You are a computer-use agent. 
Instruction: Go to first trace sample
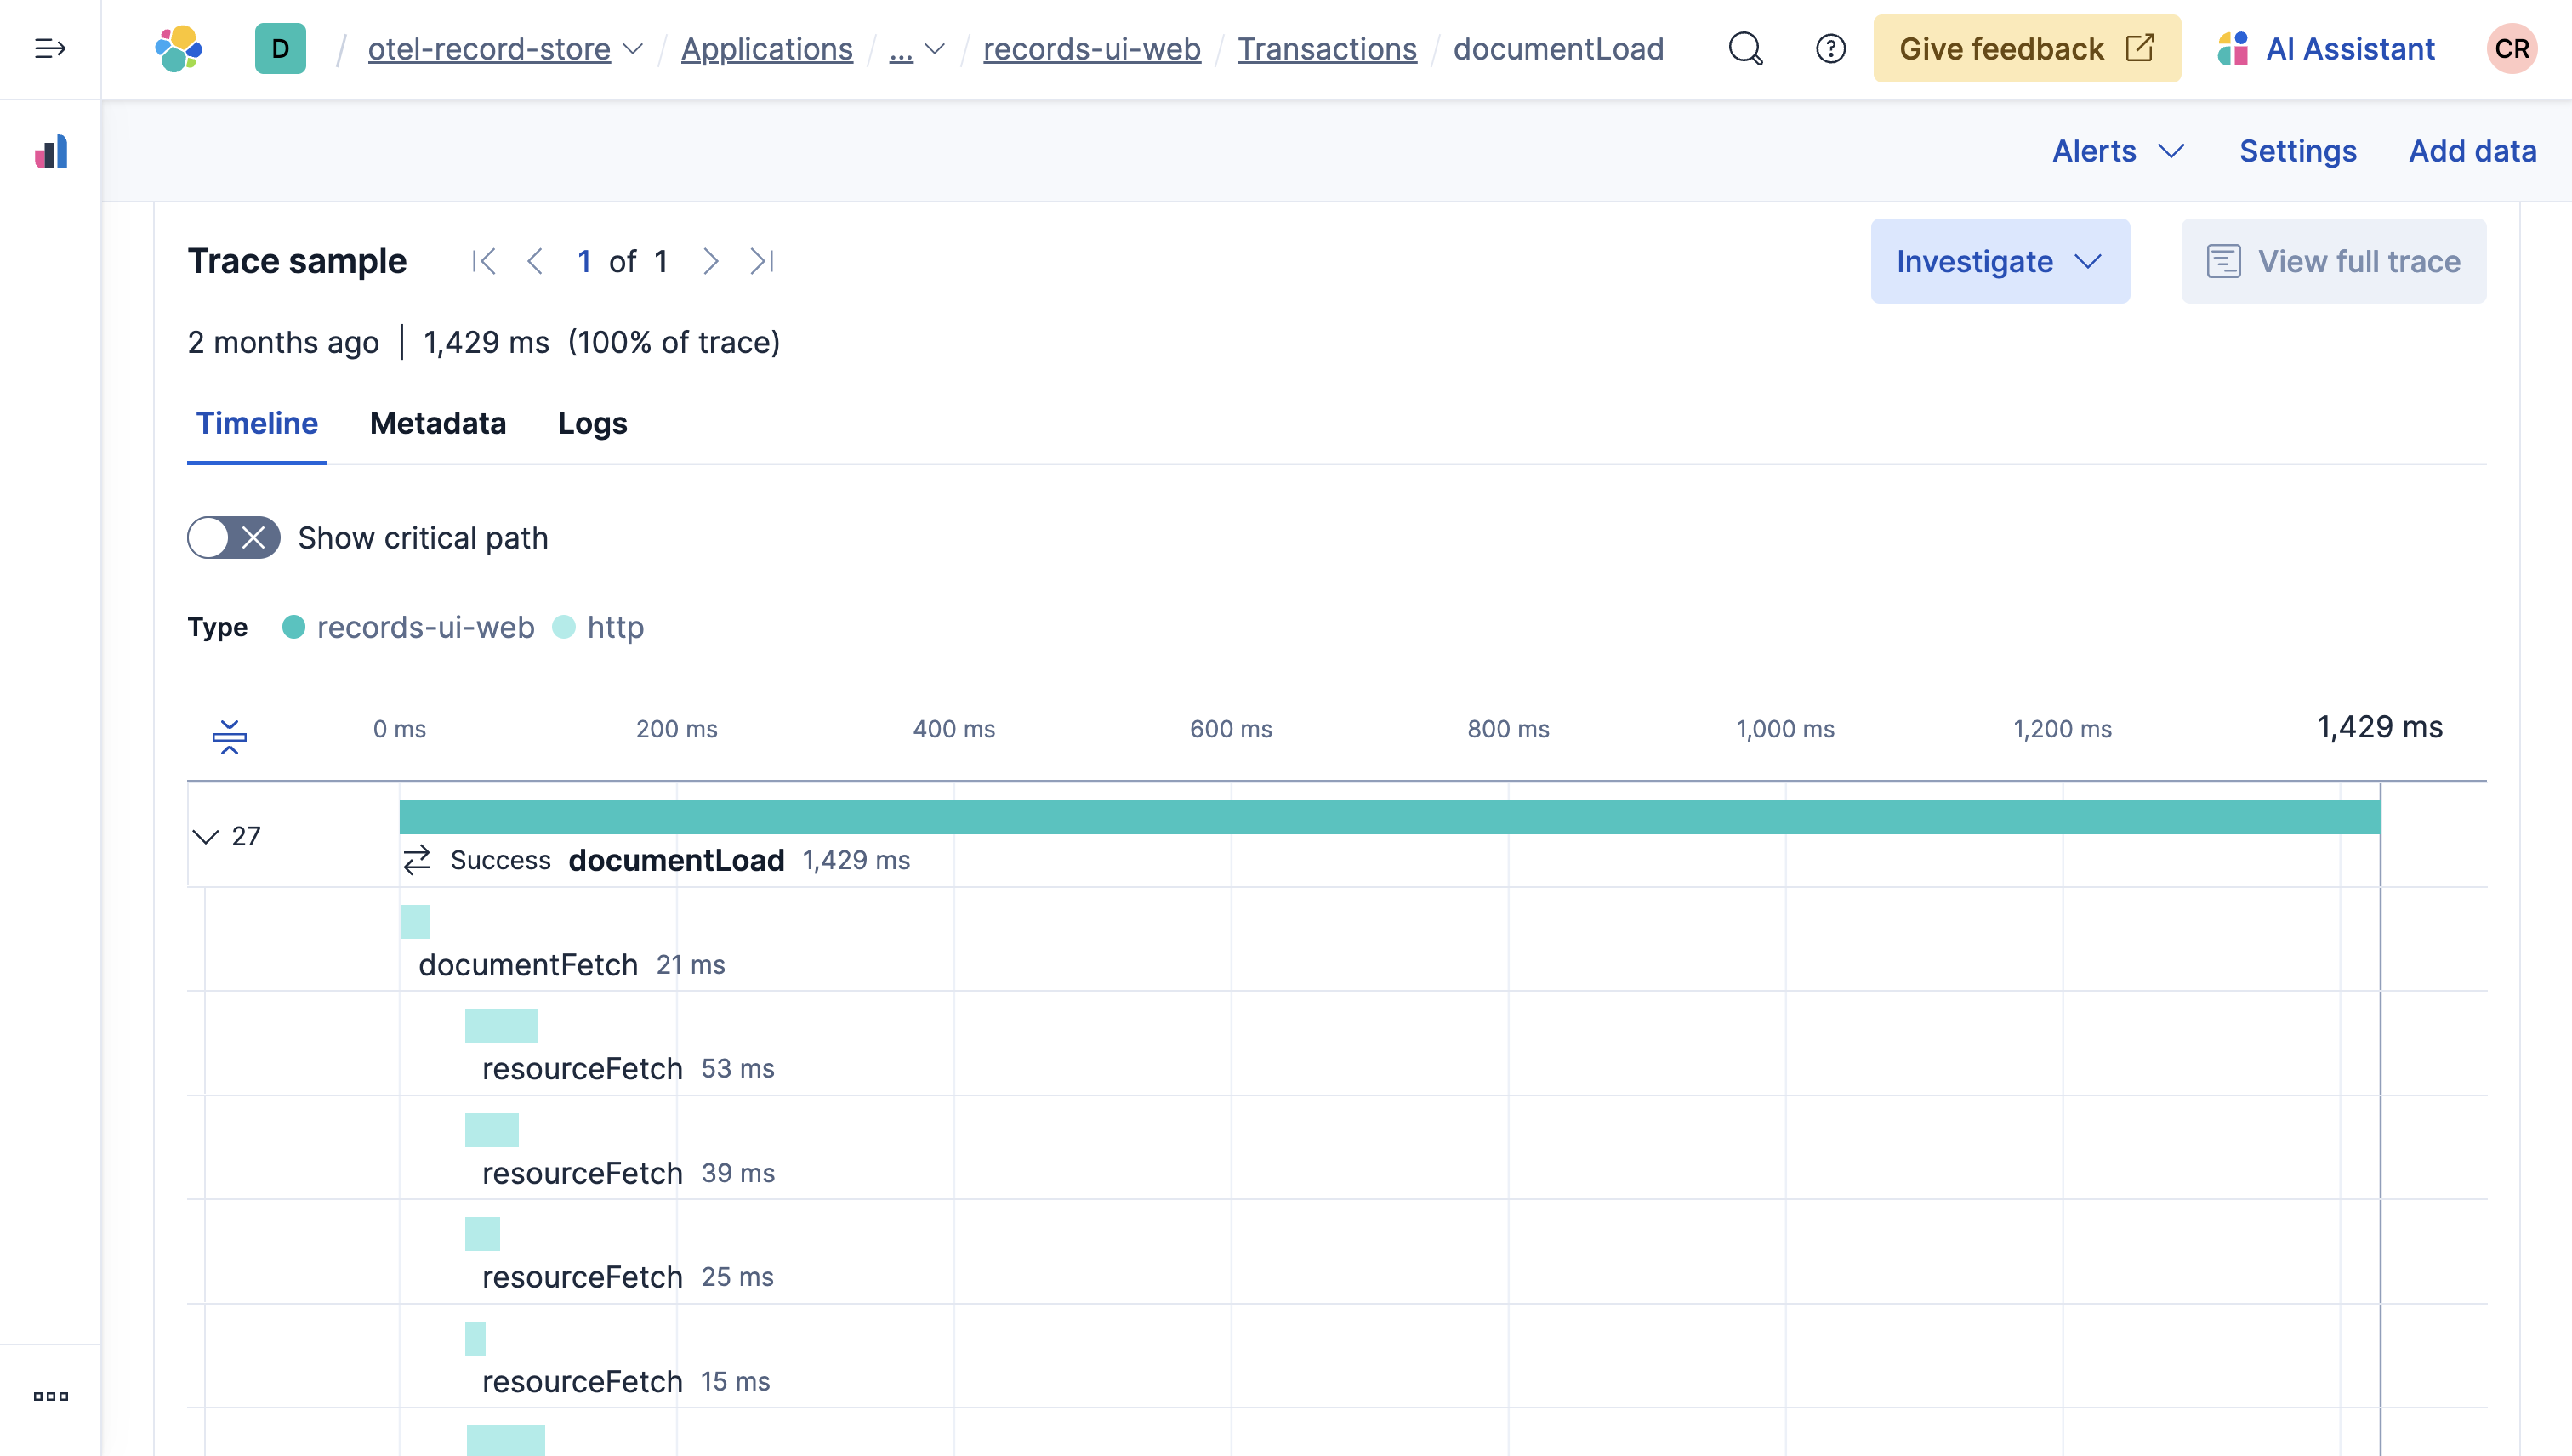[x=484, y=262]
